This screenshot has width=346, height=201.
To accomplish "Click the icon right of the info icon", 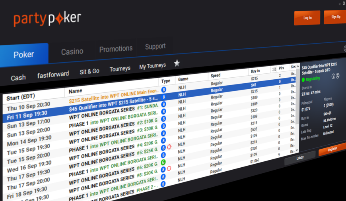I will tap(338, 76).
